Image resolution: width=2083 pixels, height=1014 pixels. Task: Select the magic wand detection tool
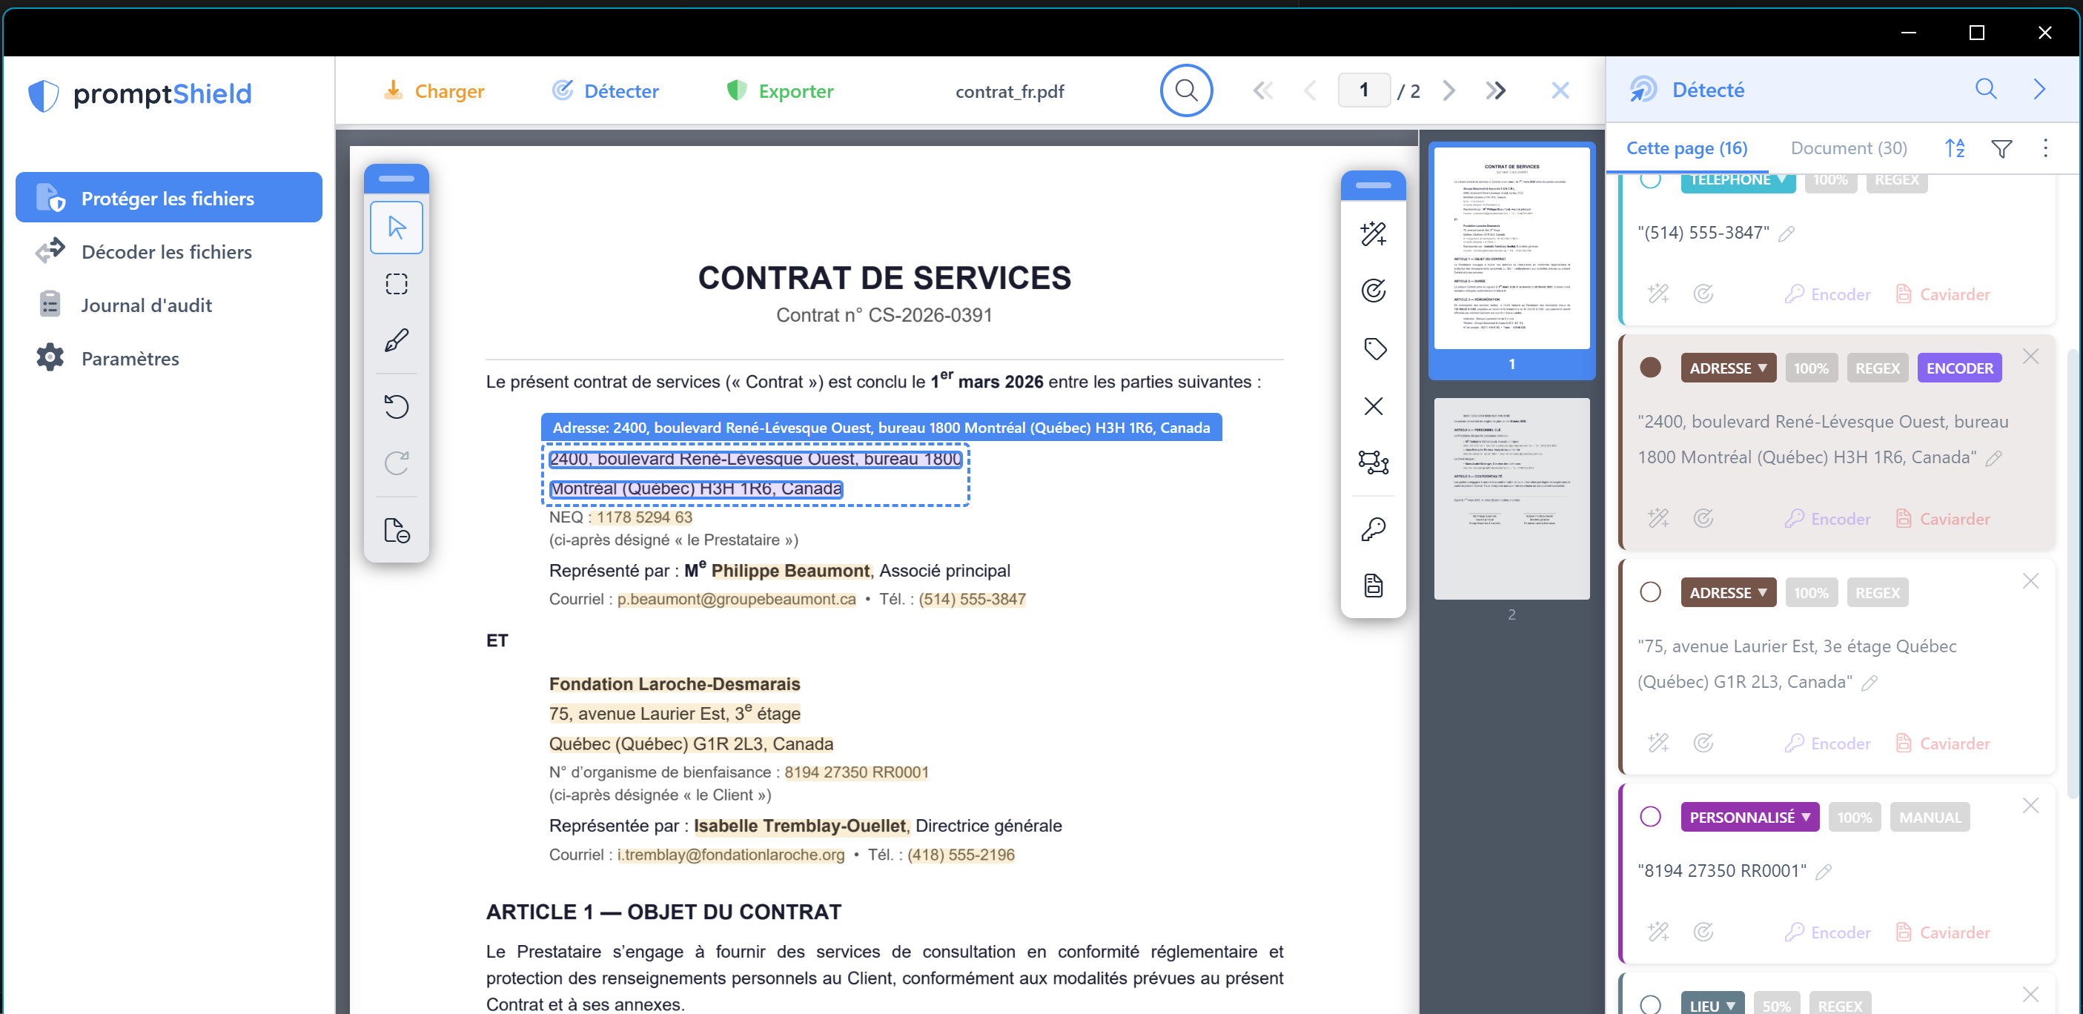click(1373, 234)
